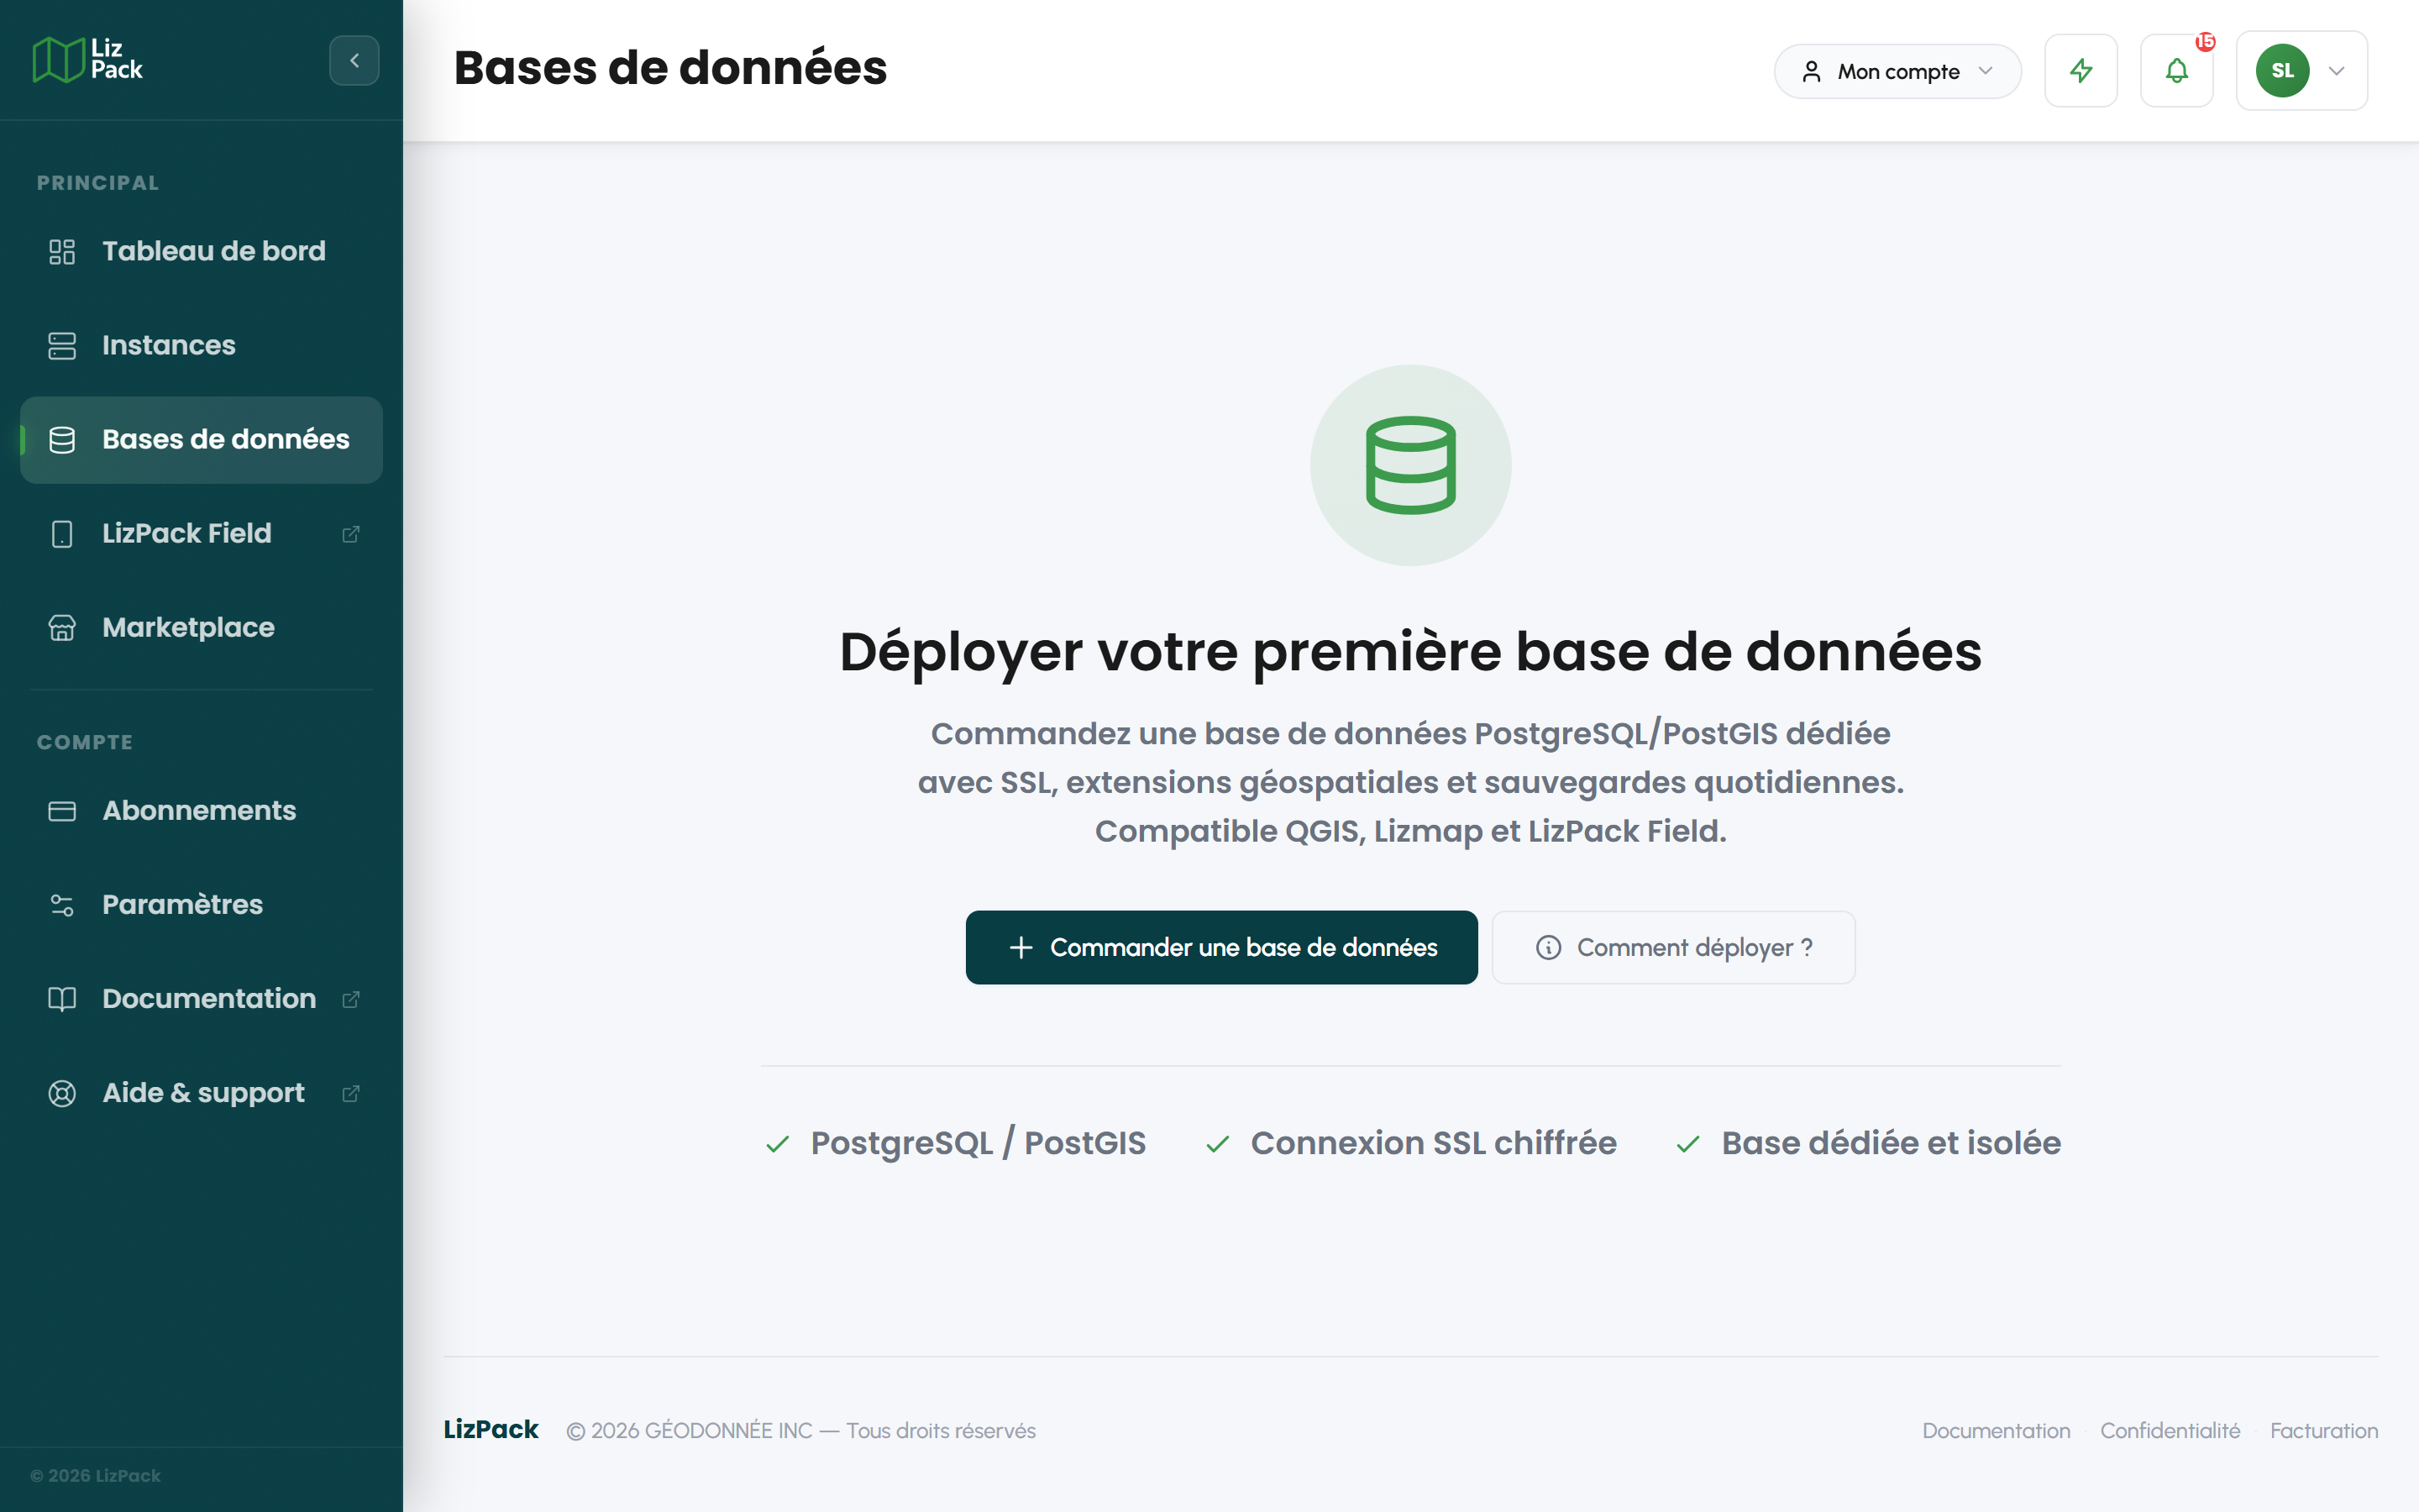Image resolution: width=2419 pixels, height=1512 pixels.
Task: Expand the user menu chevron beside SL
Action: [2336, 71]
